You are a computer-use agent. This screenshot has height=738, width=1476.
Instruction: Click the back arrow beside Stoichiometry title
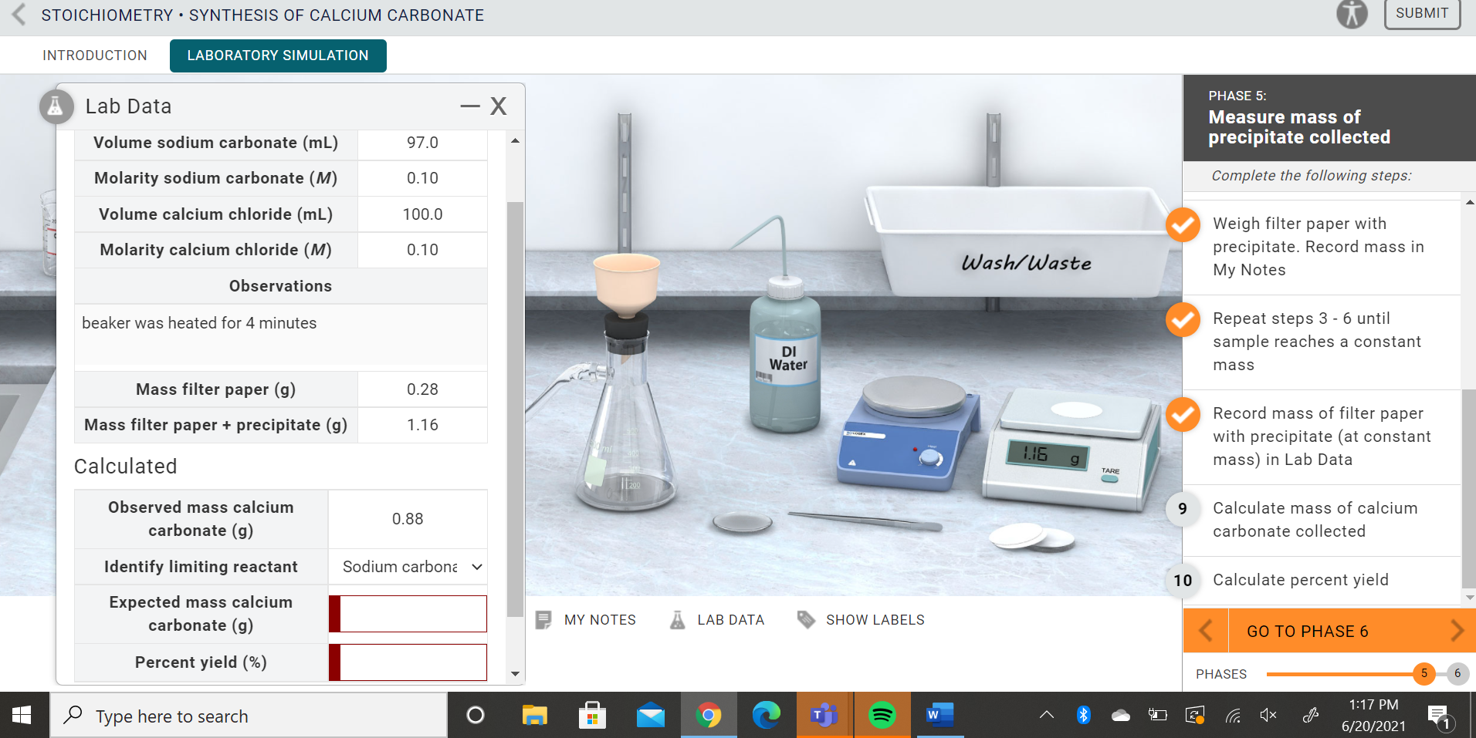pyautogui.click(x=17, y=14)
